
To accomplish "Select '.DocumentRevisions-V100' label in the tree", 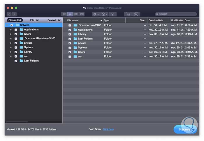I will click(x=40, y=38).
